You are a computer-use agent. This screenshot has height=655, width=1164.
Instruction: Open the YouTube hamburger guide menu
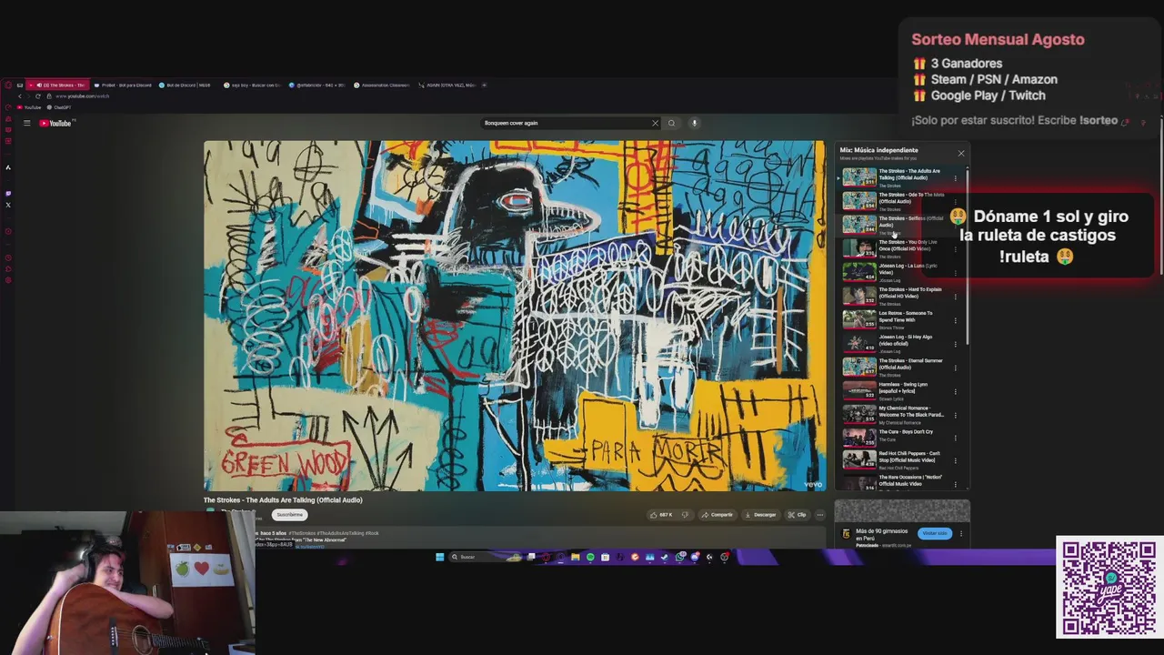coord(26,123)
